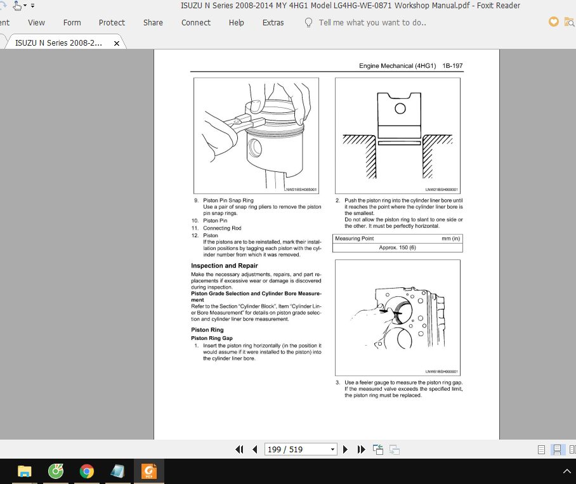
Task: Go to the next page
Action: (345, 450)
